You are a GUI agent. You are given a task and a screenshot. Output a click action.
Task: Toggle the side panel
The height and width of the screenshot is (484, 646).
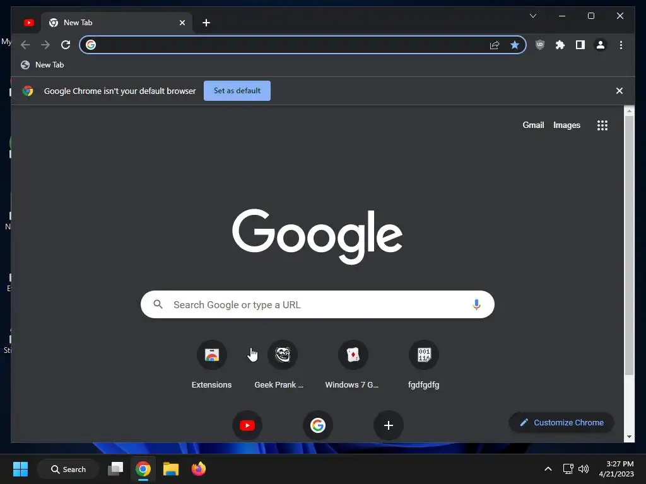point(580,45)
